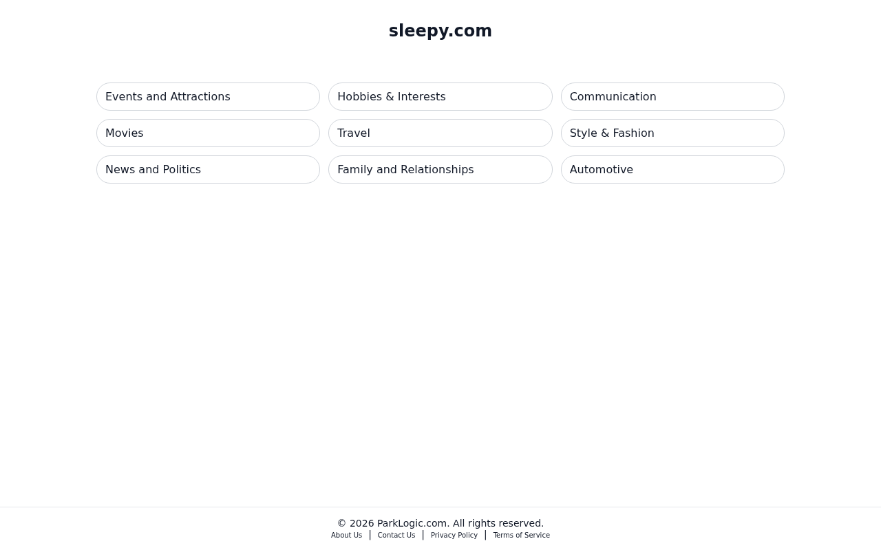
Task: Select Family and Relationships category
Action: click(x=440, y=170)
